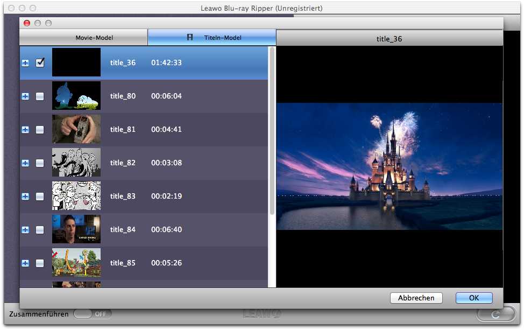Tick the title_83 checkbox
Viewport: 524px width, 330px height.
pyautogui.click(x=40, y=196)
